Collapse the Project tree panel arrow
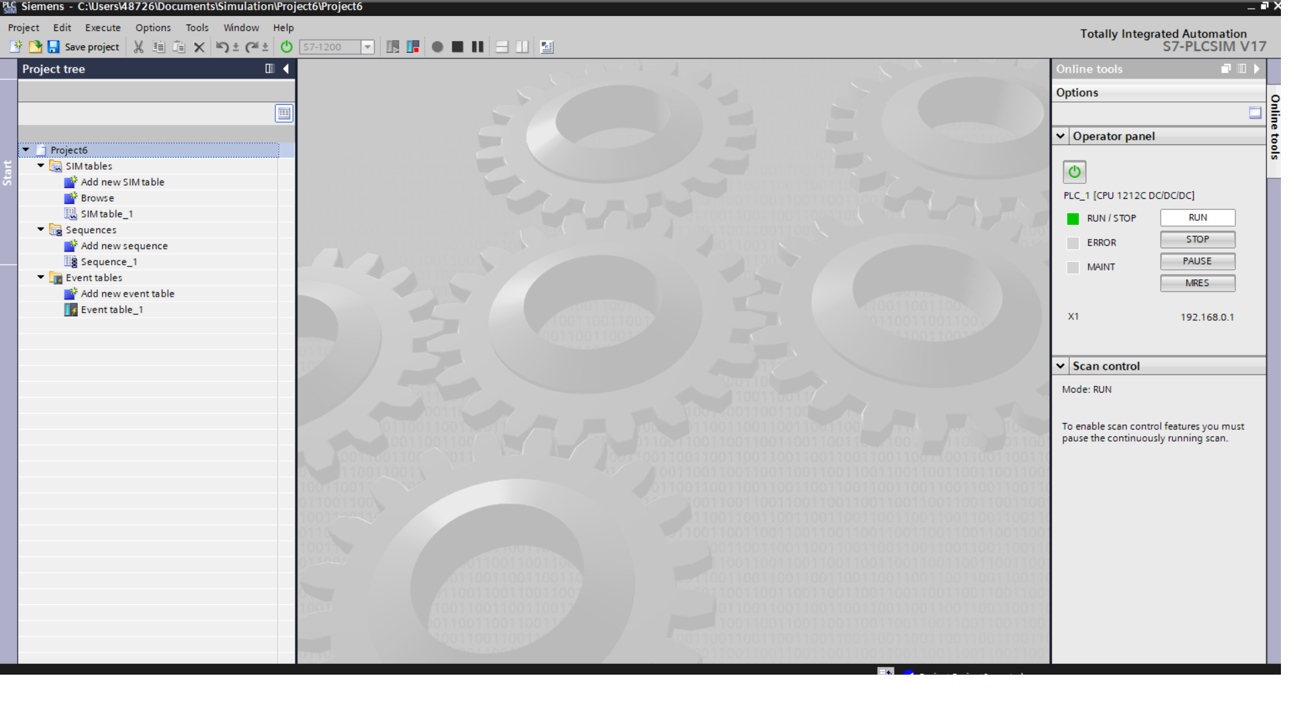This screenshot has width=1289, height=725. coord(286,68)
